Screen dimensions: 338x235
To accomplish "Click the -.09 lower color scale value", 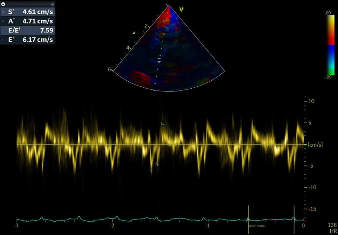I will [328, 77].
